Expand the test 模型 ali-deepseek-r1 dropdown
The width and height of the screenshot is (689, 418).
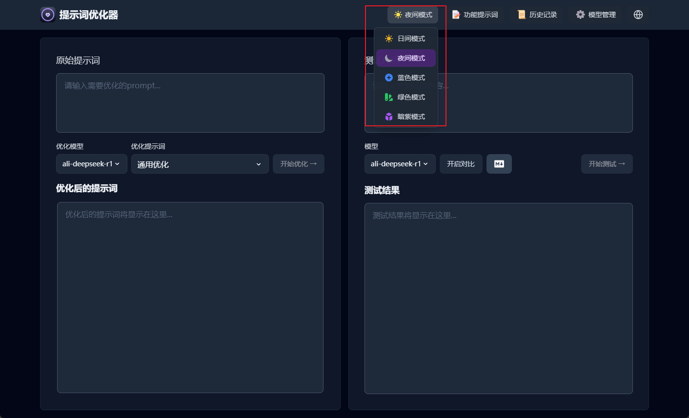tap(400, 164)
